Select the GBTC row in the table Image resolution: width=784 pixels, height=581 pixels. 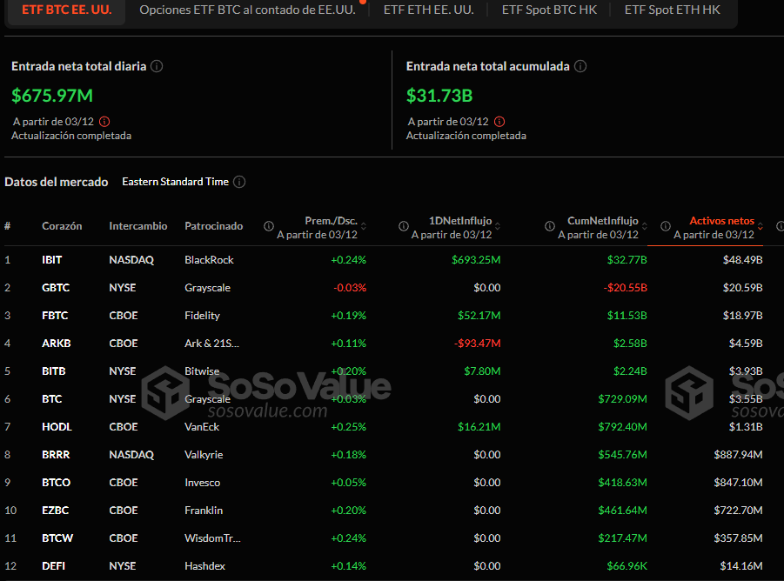[56, 287]
